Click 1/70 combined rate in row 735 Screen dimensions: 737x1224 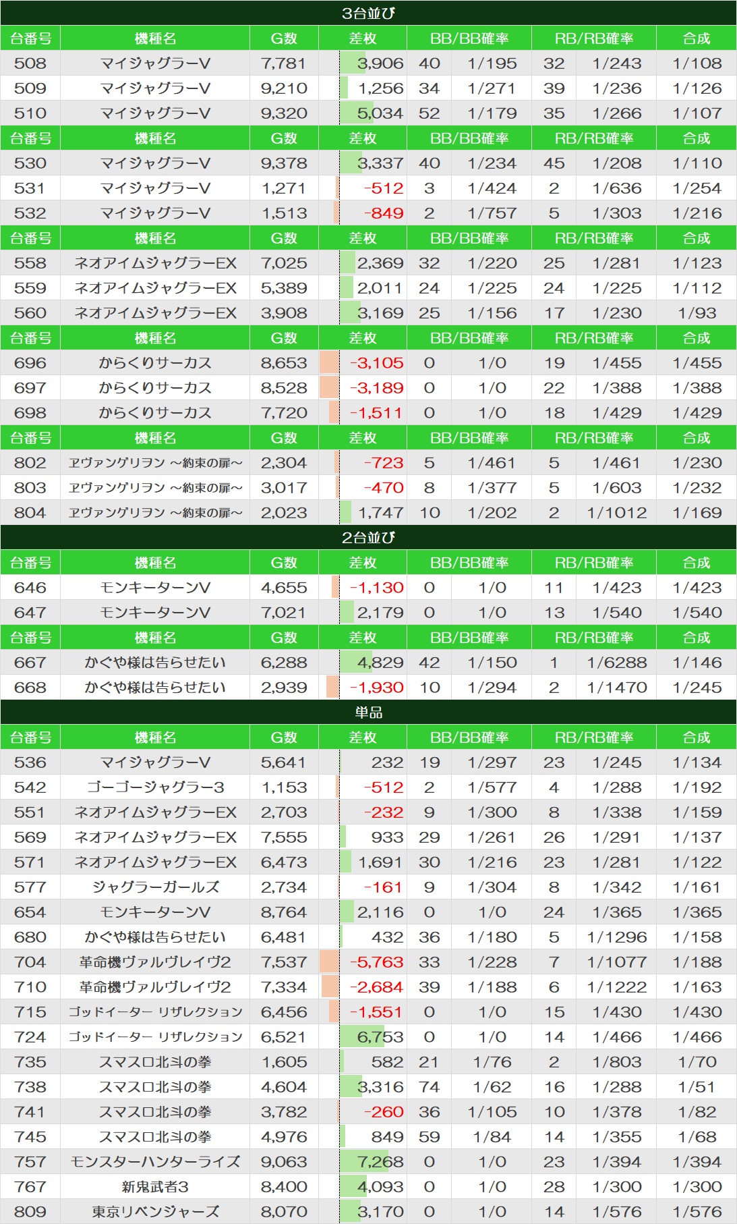[x=697, y=1062]
